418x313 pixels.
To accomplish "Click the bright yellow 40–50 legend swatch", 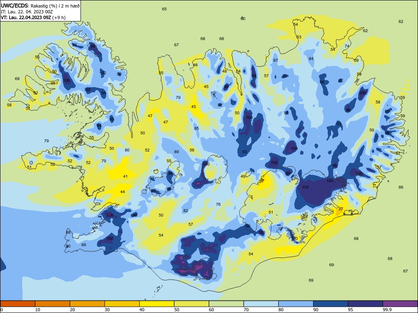I will pyautogui.click(x=157, y=304).
